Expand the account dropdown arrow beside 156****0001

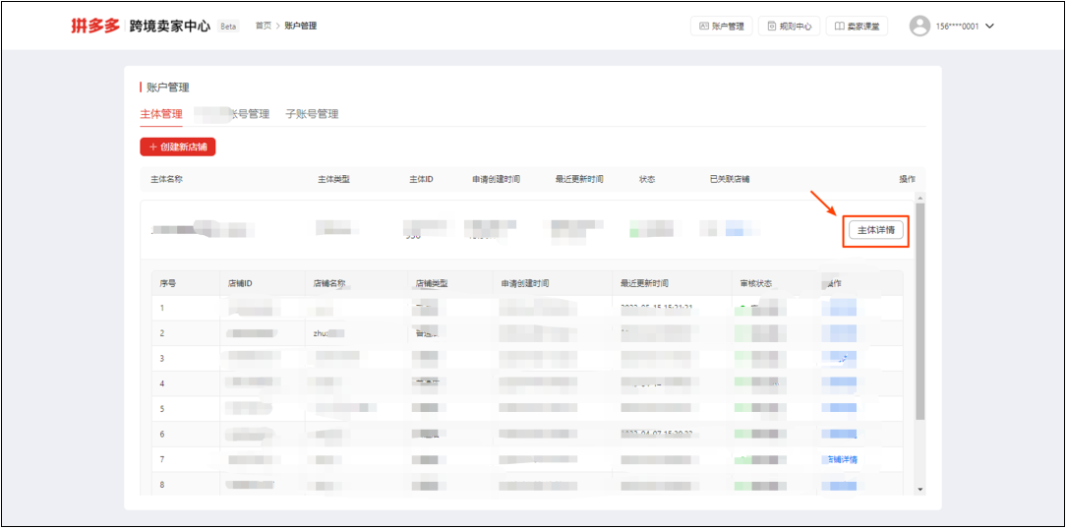click(989, 26)
